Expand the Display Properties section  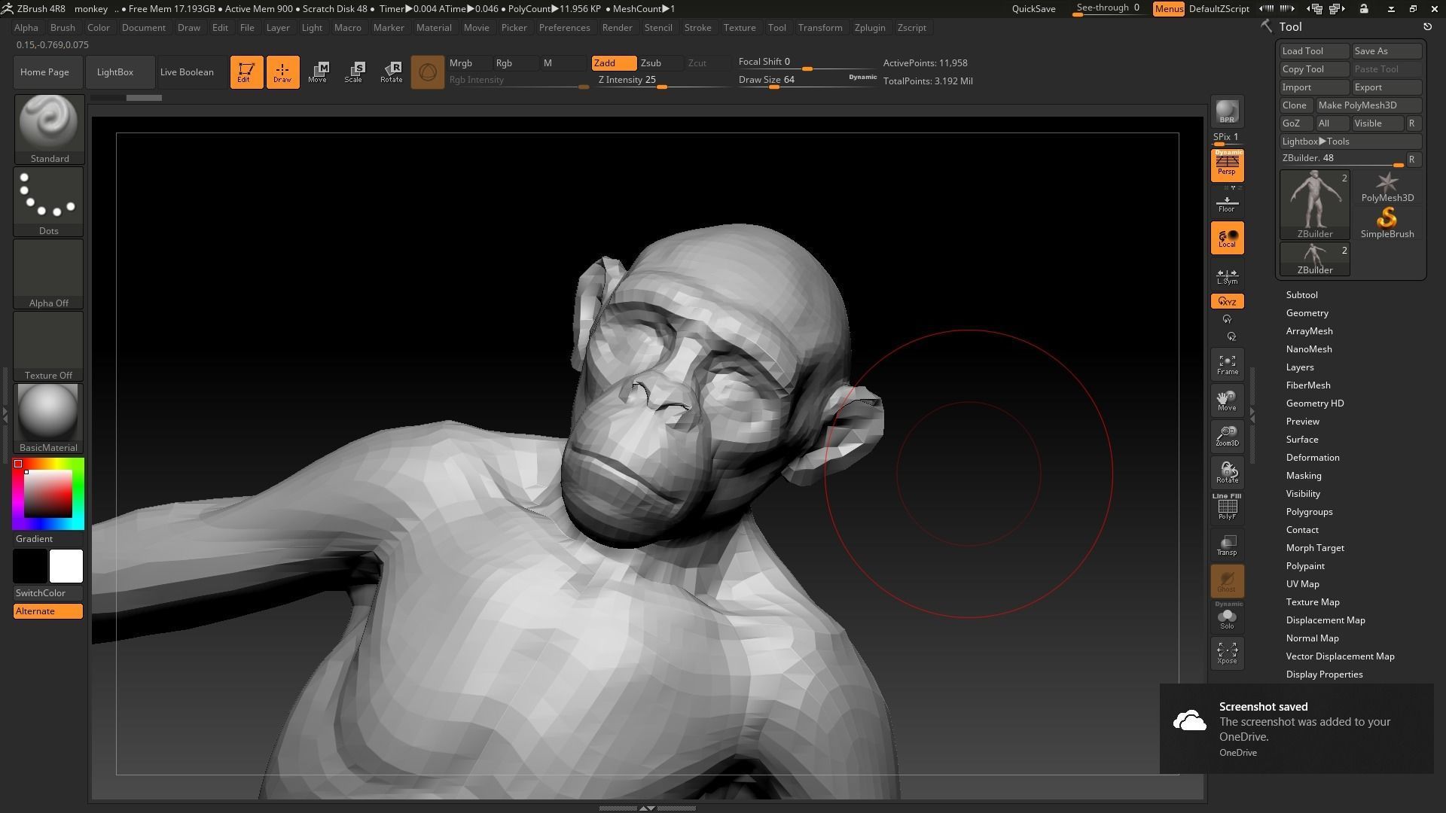[1324, 674]
